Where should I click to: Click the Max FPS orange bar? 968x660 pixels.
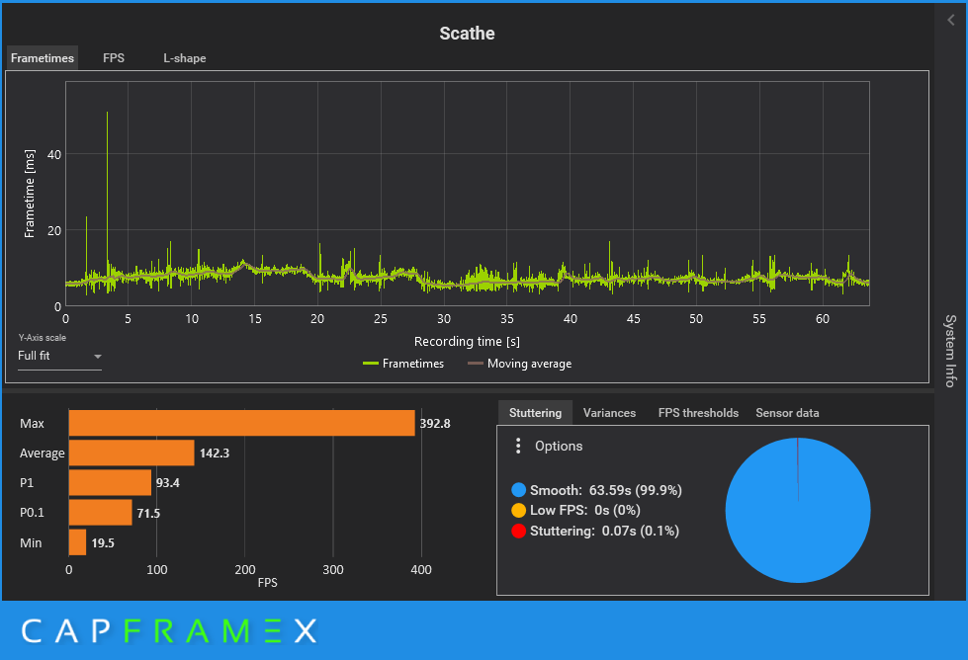[x=242, y=423]
